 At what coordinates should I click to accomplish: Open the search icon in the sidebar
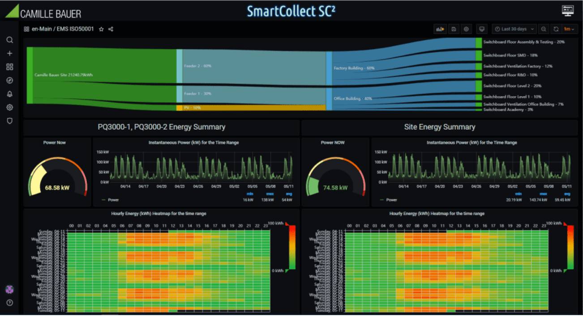pos(9,40)
